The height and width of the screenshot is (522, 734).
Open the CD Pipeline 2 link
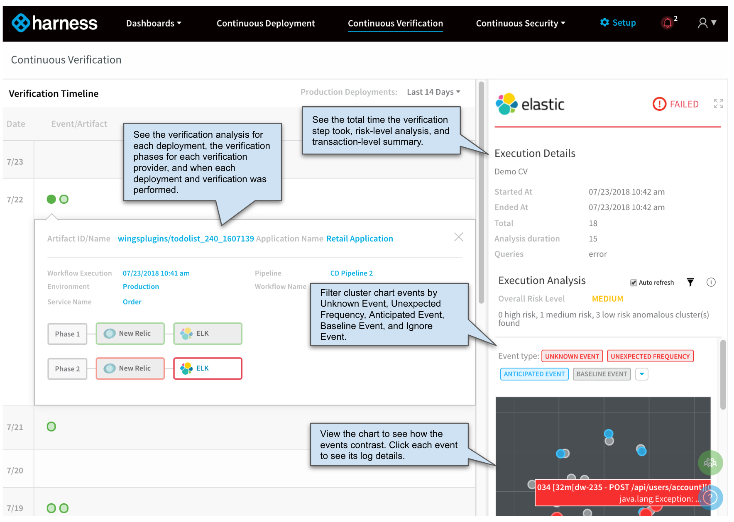coord(351,273)
